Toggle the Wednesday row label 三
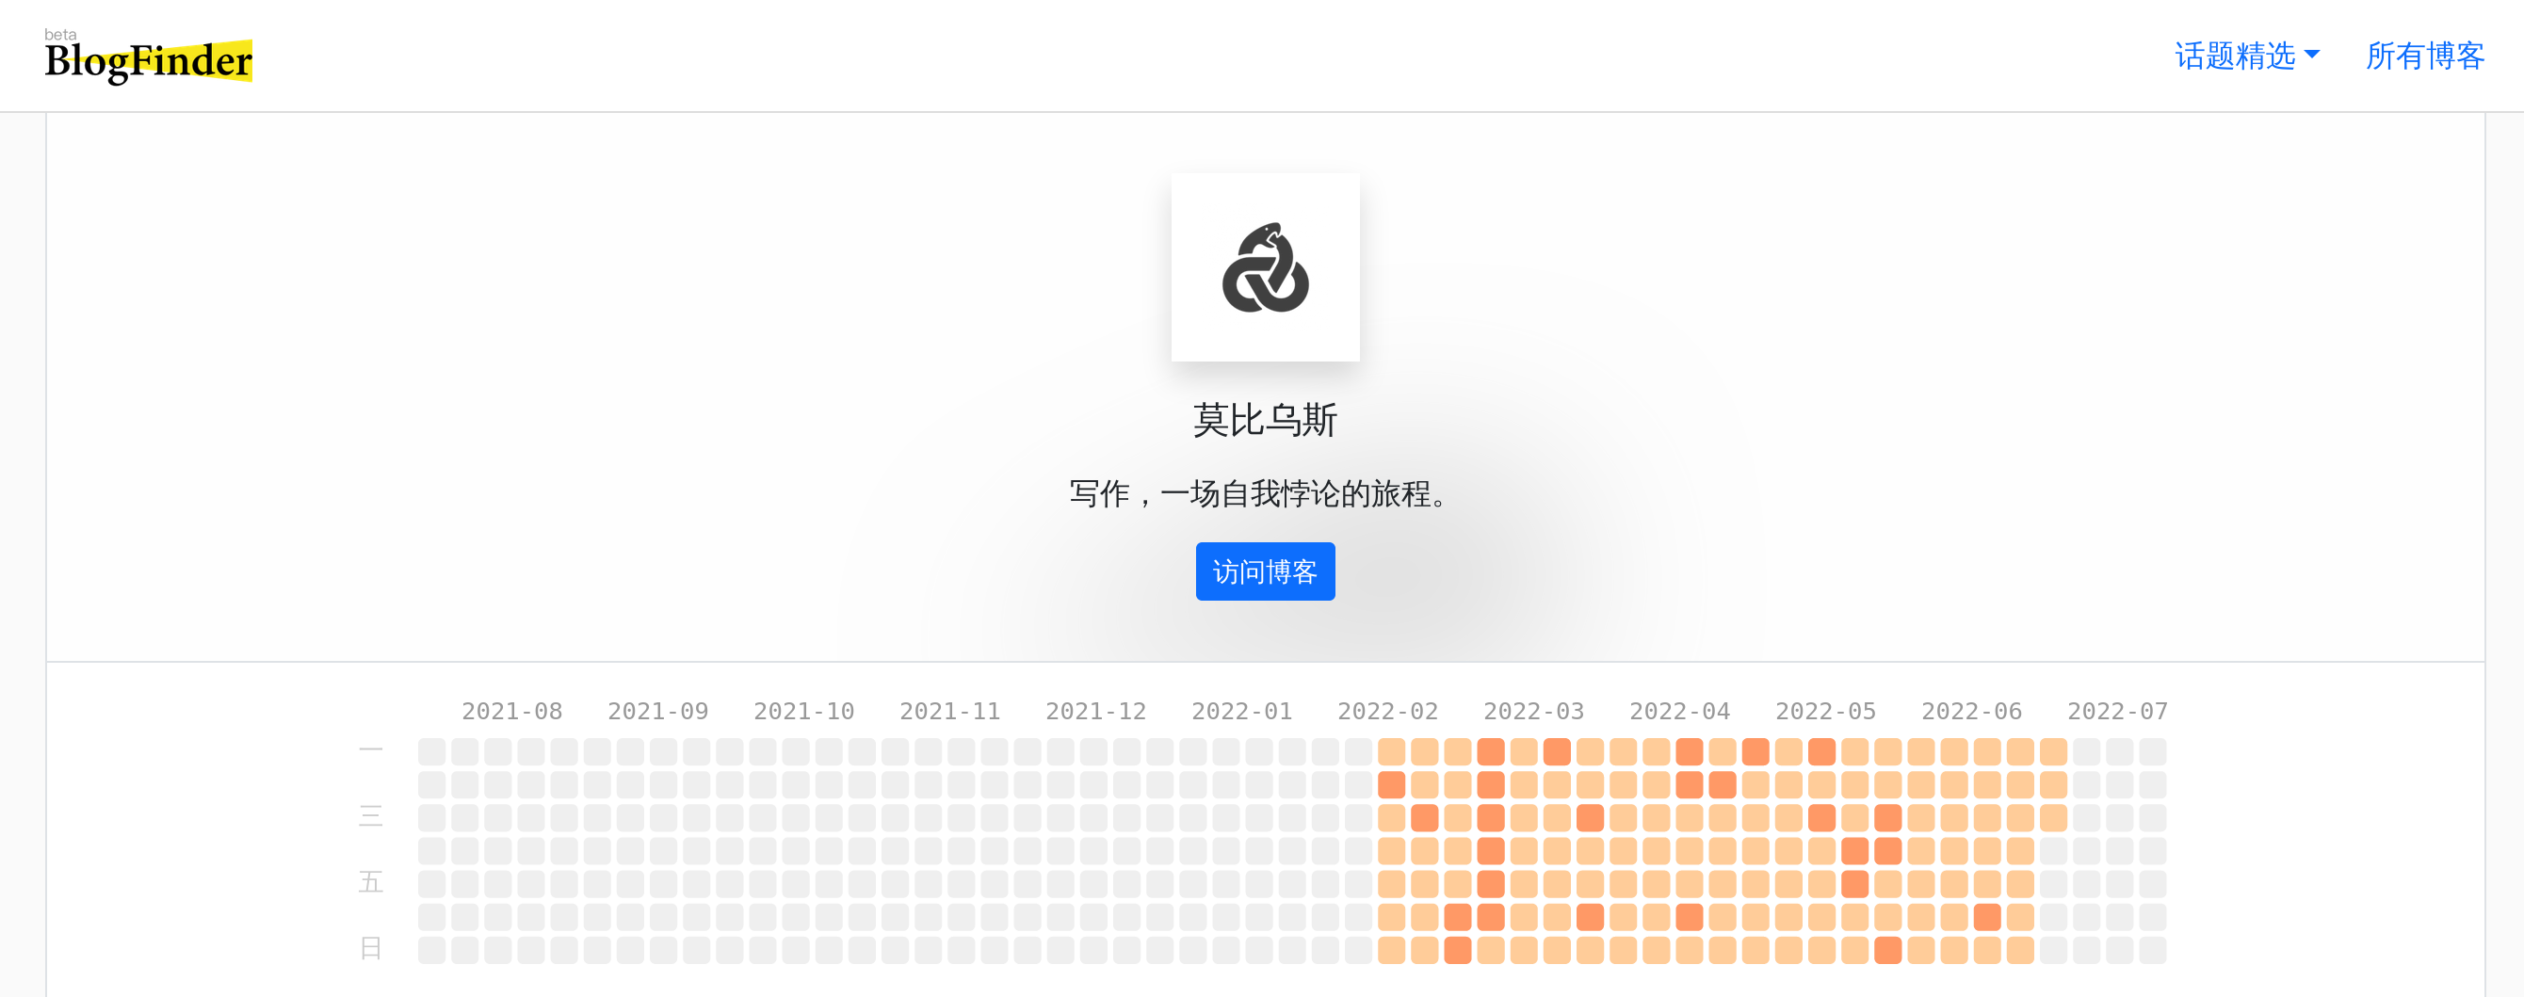 (370, 816)
